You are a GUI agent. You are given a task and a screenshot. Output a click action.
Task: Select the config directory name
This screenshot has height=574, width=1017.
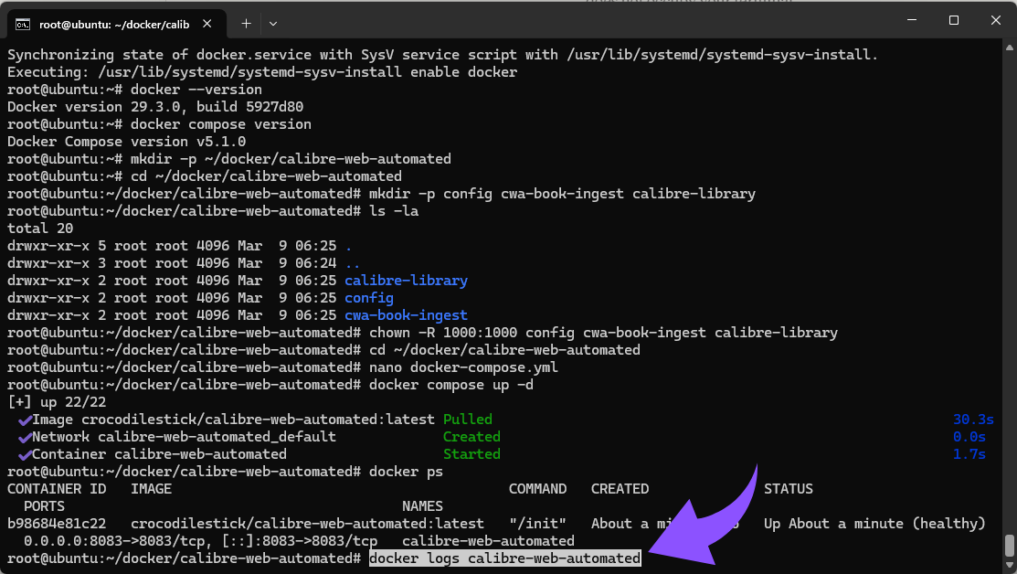[369, 297]
